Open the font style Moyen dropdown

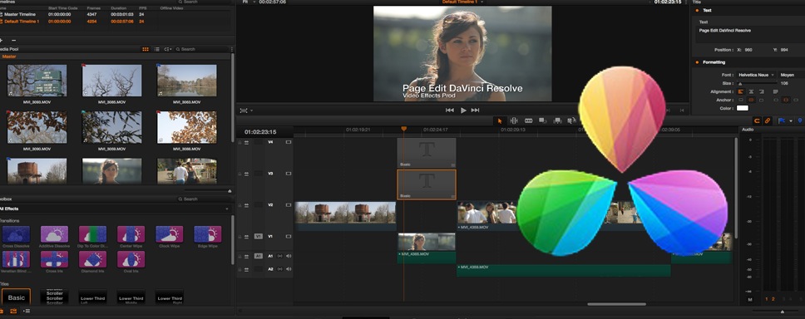point(792,75)
